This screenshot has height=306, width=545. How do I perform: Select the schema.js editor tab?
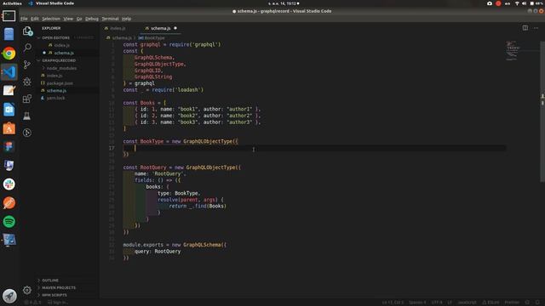click(x=161, y=28)
